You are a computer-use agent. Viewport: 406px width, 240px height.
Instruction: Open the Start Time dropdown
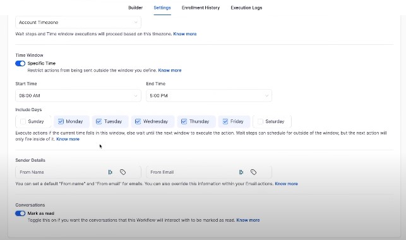click(x=78, y=95)
